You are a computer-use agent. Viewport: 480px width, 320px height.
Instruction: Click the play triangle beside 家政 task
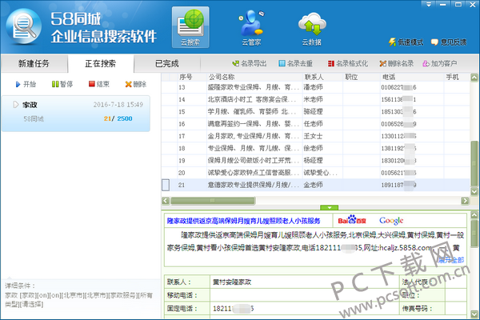pos(16,105)
